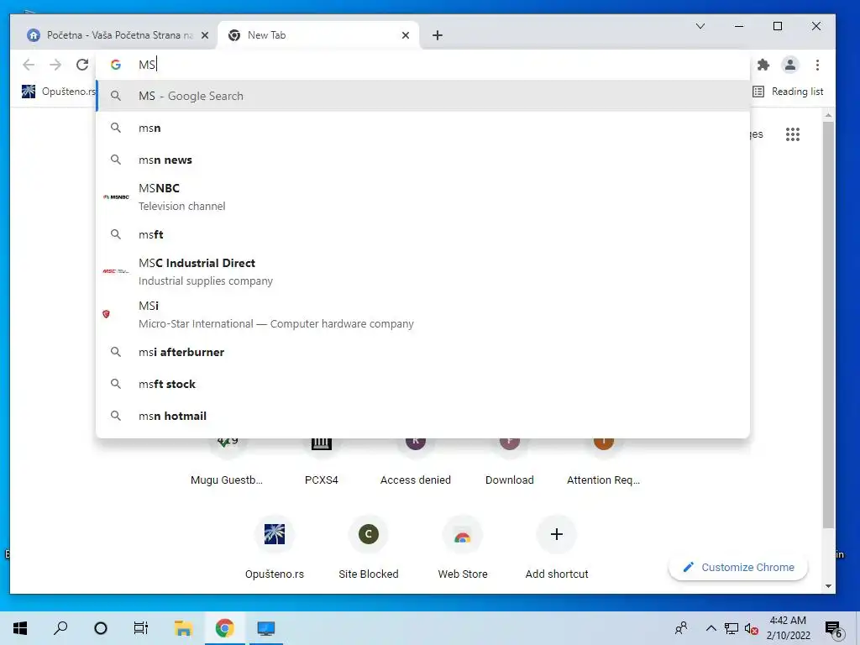Screen dimensions: 860x645
Task: Switch to the Početna tab
Action: [x=114, y=35]
